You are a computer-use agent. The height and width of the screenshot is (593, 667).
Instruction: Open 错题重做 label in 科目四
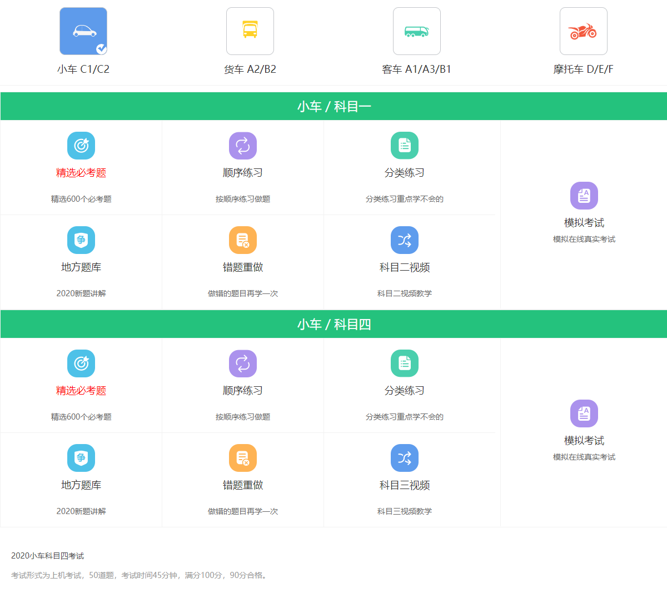click(x=243, y=485)
